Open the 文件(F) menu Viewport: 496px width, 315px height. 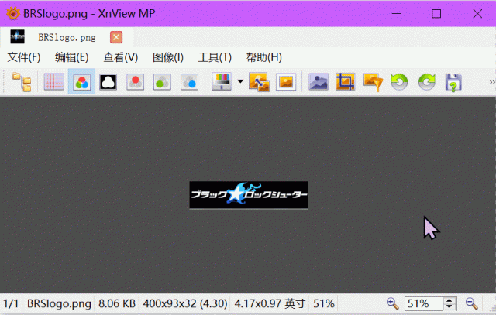click(x=24, y=57)
